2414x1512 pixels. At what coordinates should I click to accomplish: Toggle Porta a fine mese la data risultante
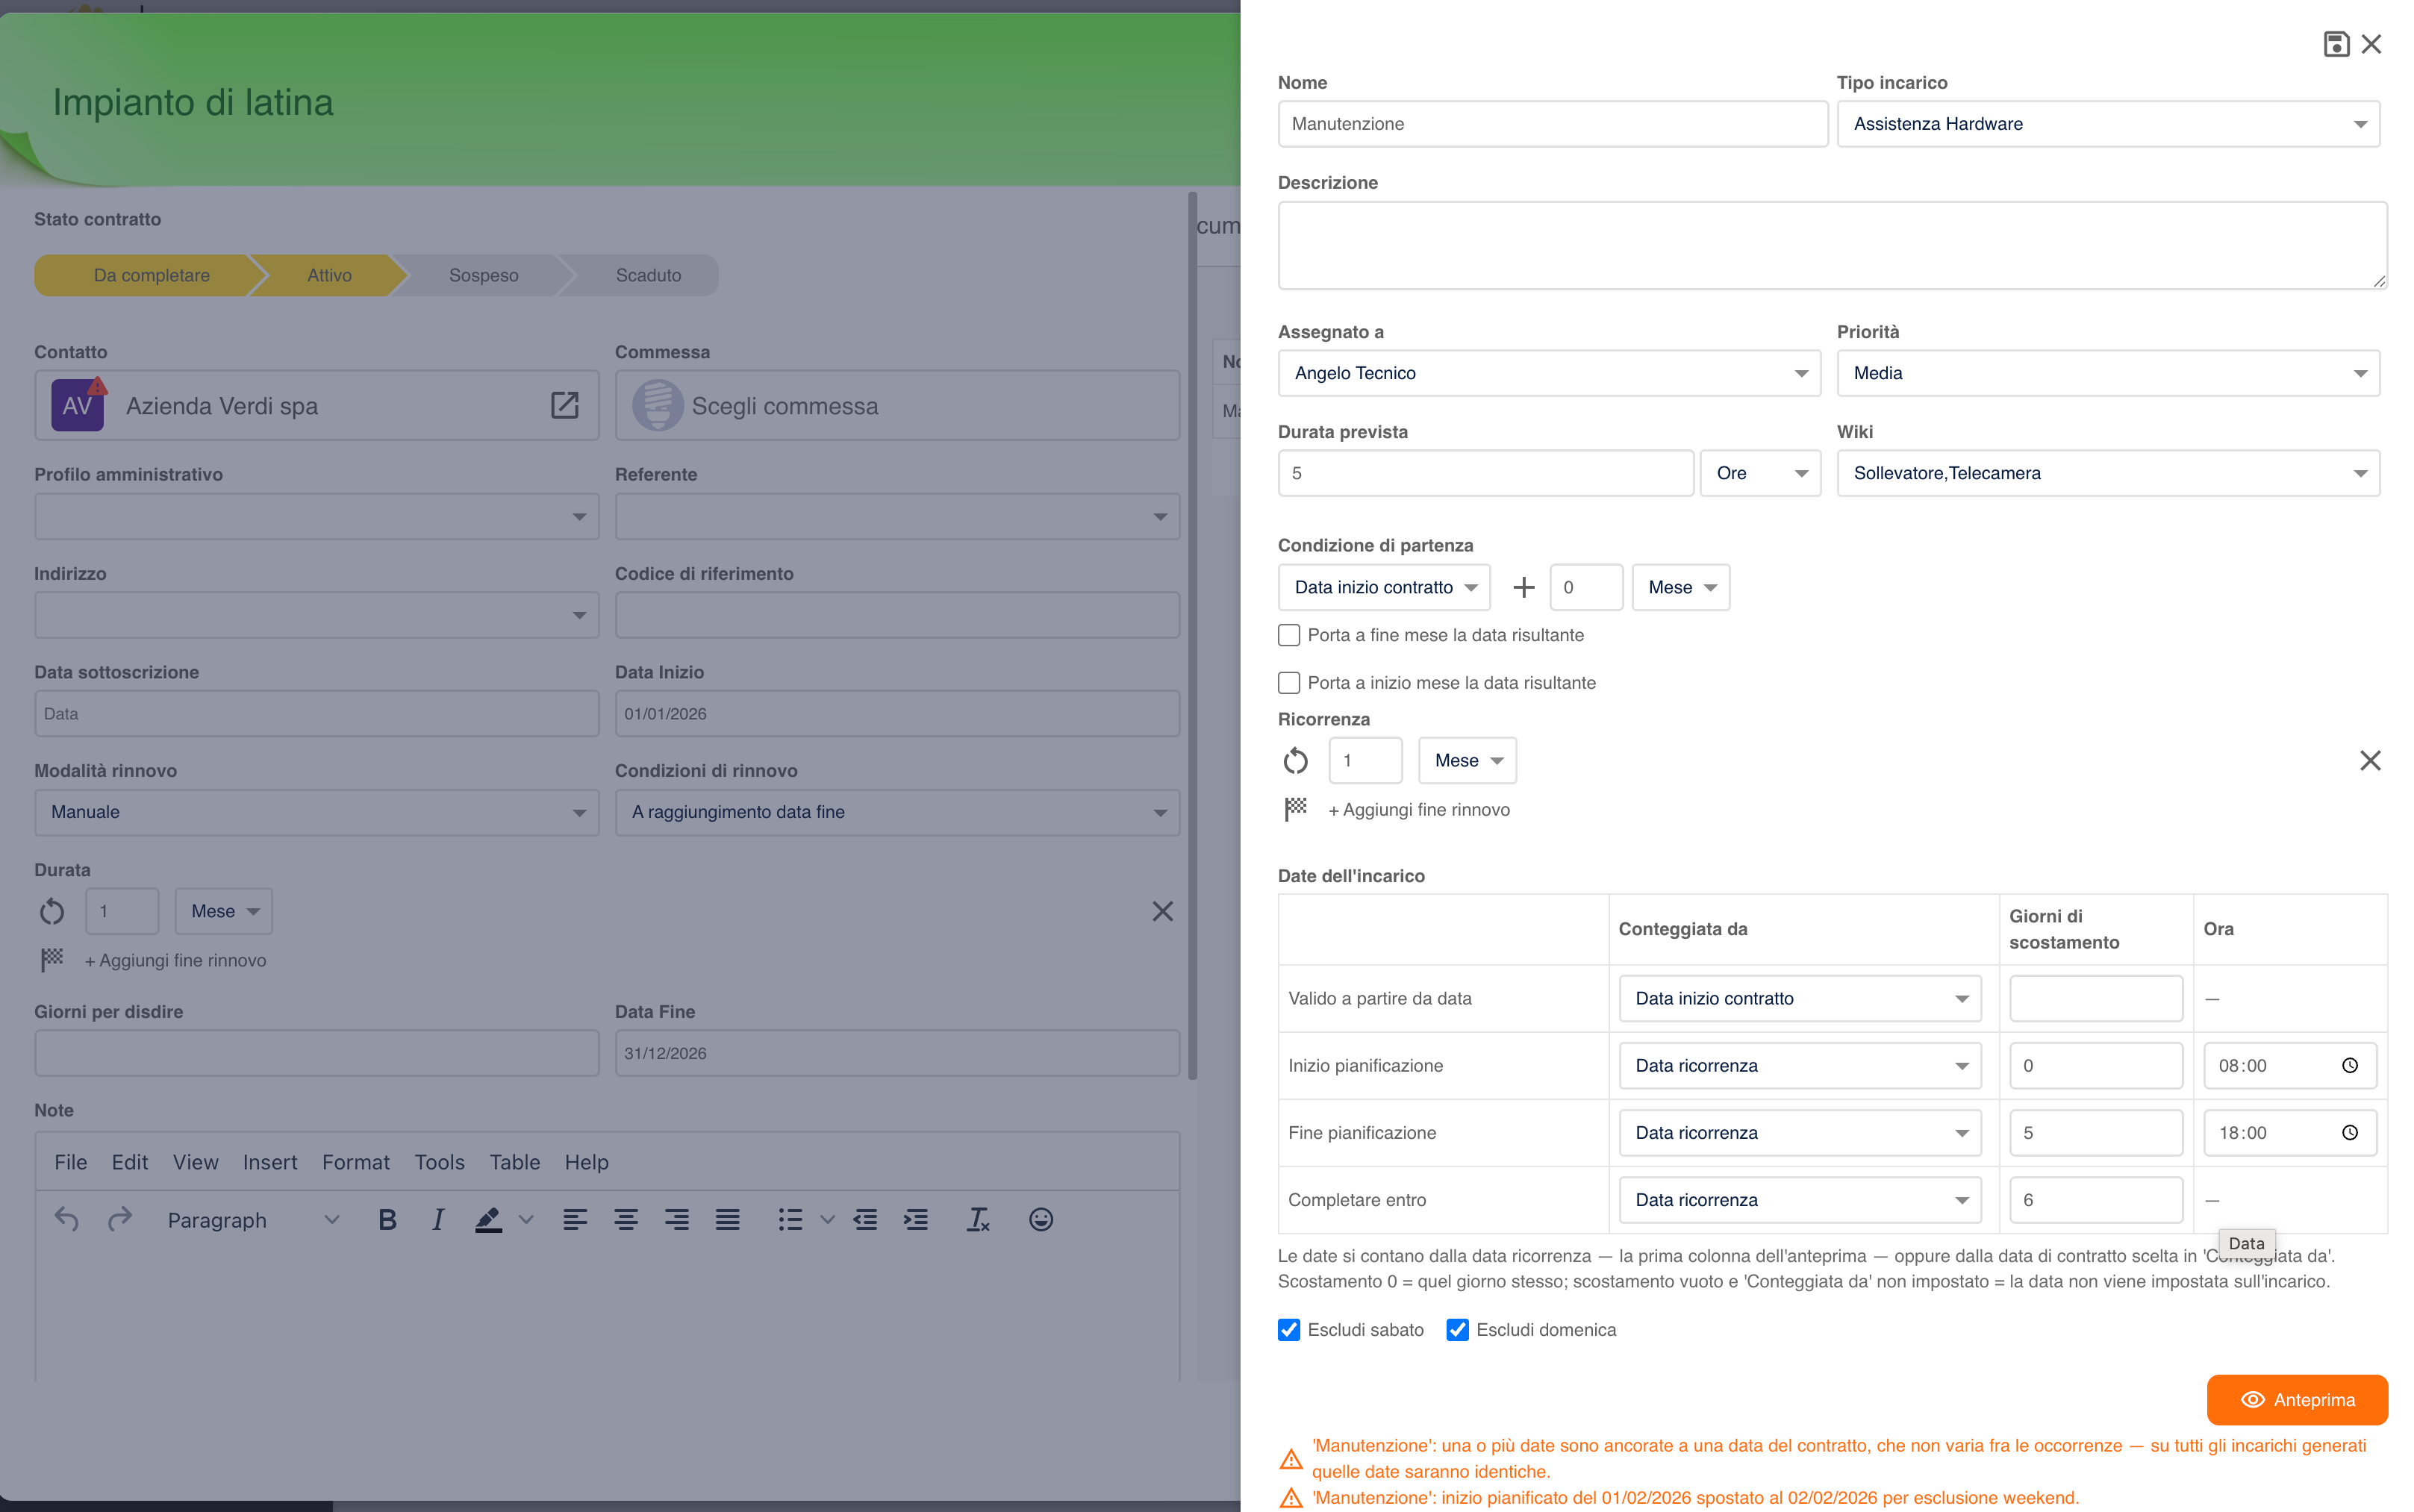click(1289, 635)
